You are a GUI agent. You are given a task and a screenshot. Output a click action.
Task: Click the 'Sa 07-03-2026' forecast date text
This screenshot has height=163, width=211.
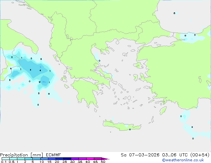[140, 155]
